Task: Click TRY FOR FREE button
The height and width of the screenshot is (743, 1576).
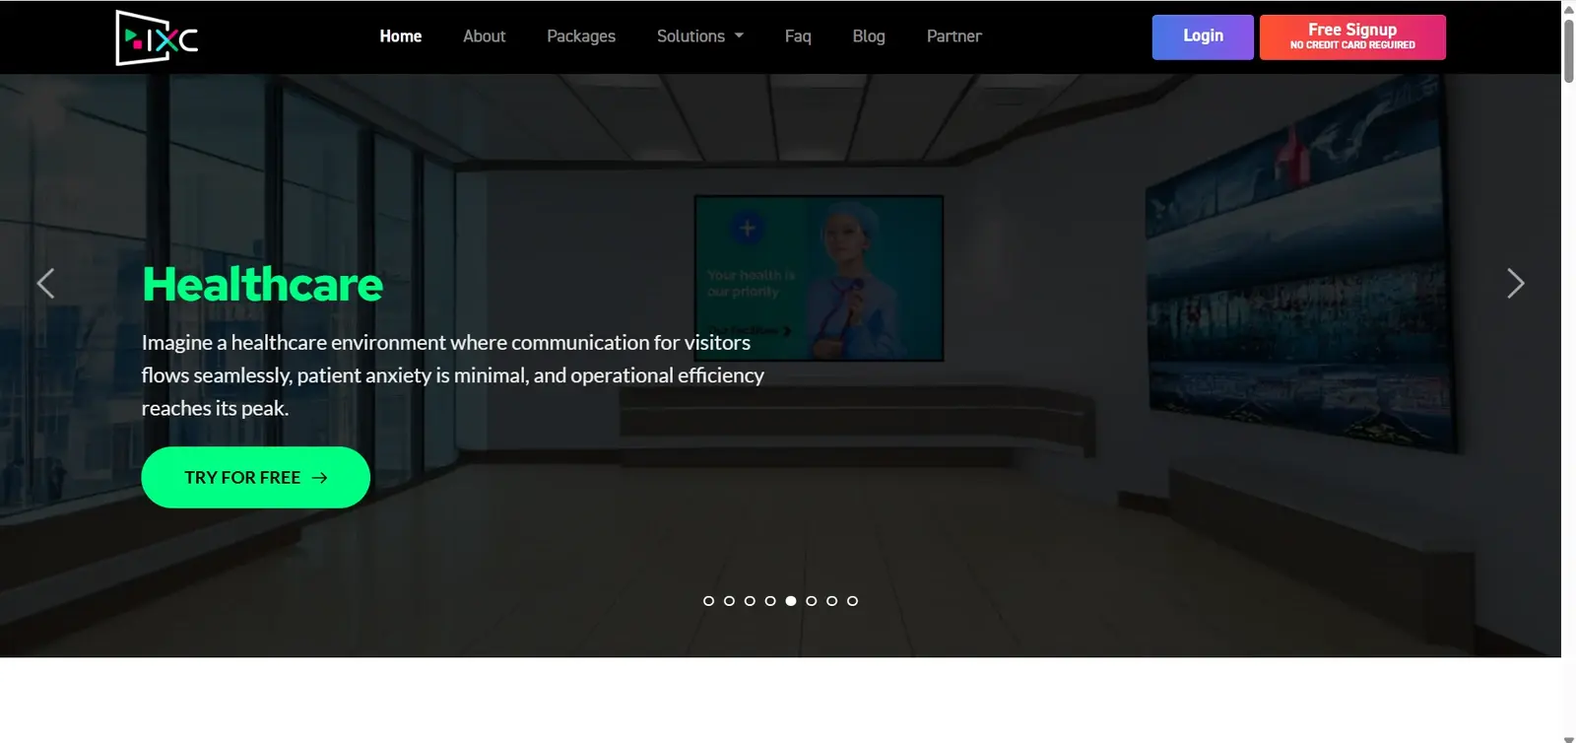Action: click(256, 477)
